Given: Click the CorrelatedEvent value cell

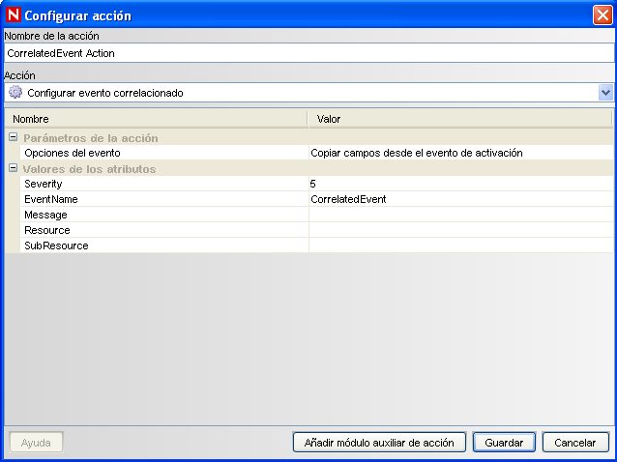Looking at the screenshot, I should (460, 199).
